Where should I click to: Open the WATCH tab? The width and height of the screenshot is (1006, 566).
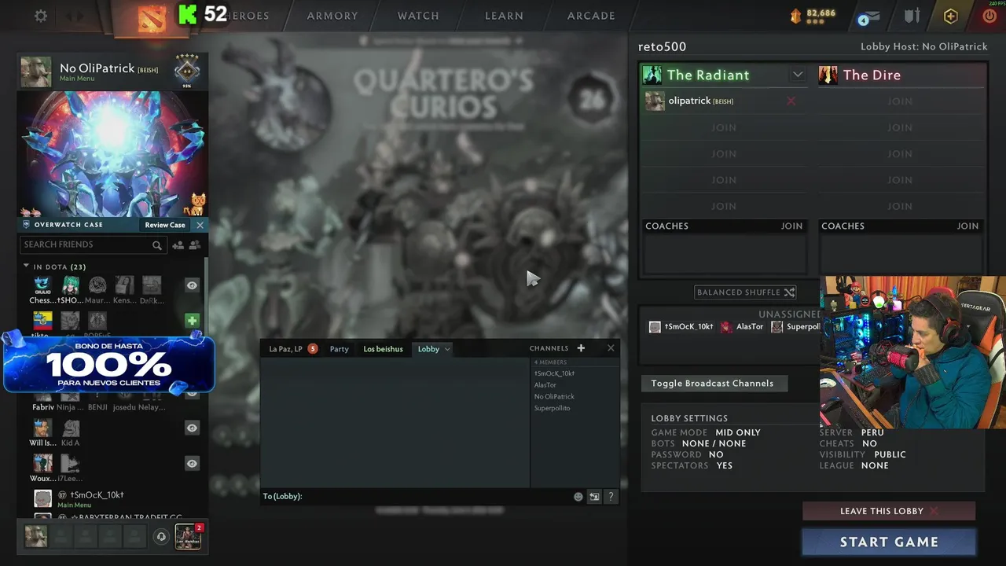point(418,16)
